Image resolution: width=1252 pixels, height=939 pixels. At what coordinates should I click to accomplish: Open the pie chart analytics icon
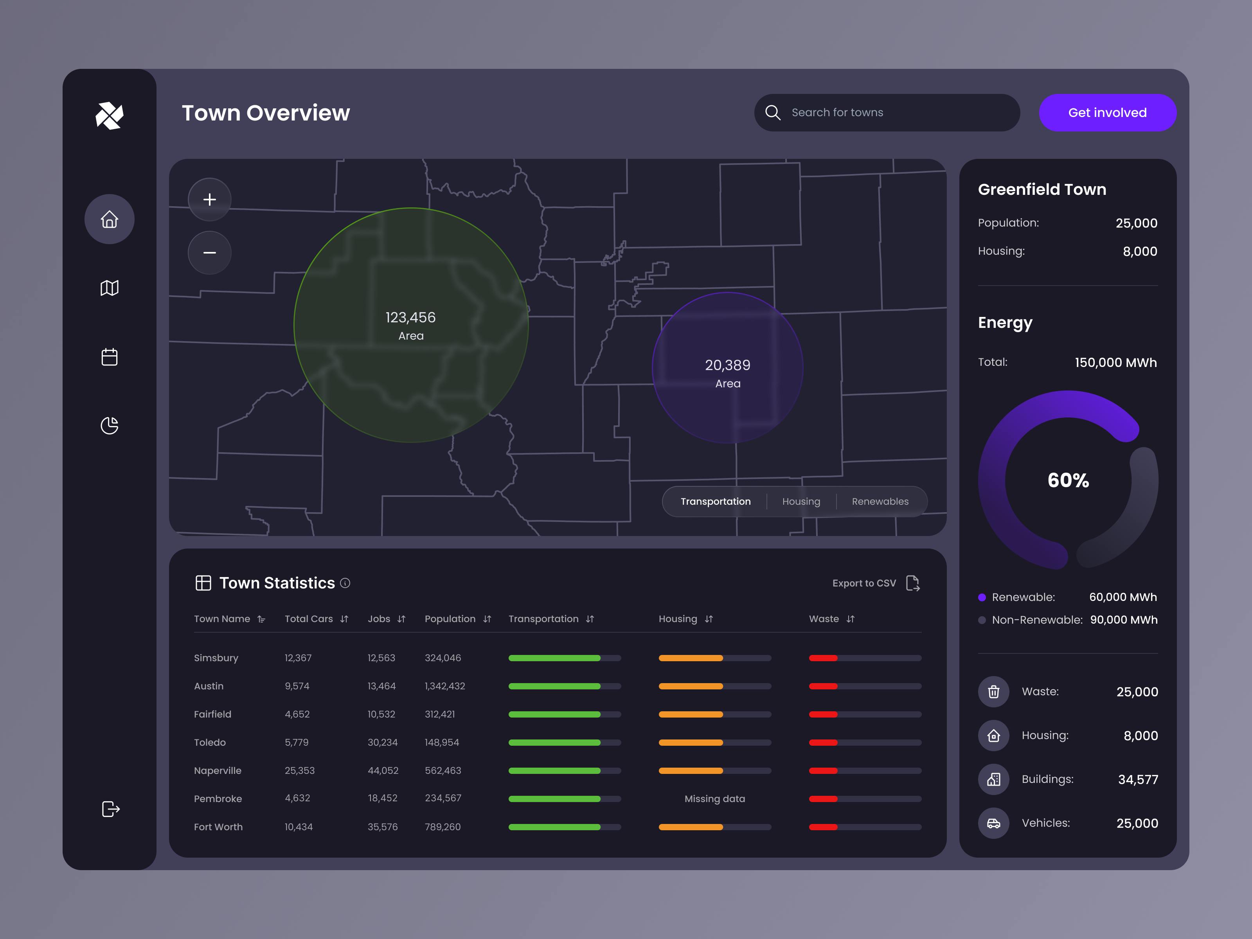click(x=109, y=426)
